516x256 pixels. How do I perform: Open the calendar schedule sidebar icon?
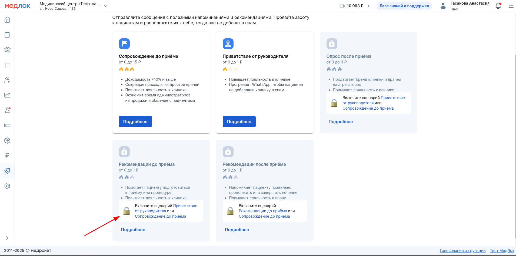pos(7,35)
